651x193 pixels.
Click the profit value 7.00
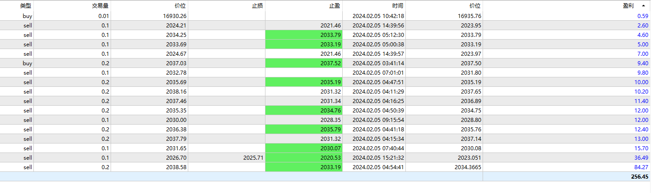[643, 54]
